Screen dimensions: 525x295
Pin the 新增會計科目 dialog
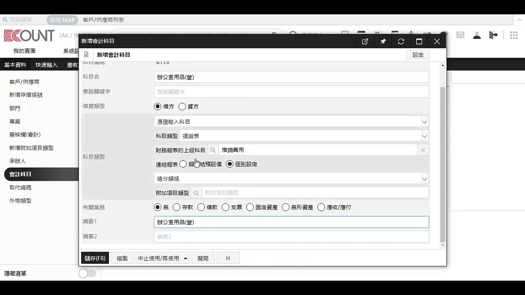click(x=383, y=41)
